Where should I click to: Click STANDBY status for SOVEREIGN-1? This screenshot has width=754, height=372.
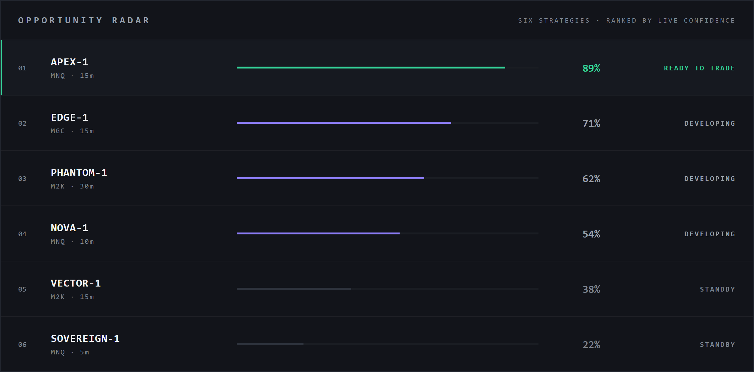pos(717,345)
